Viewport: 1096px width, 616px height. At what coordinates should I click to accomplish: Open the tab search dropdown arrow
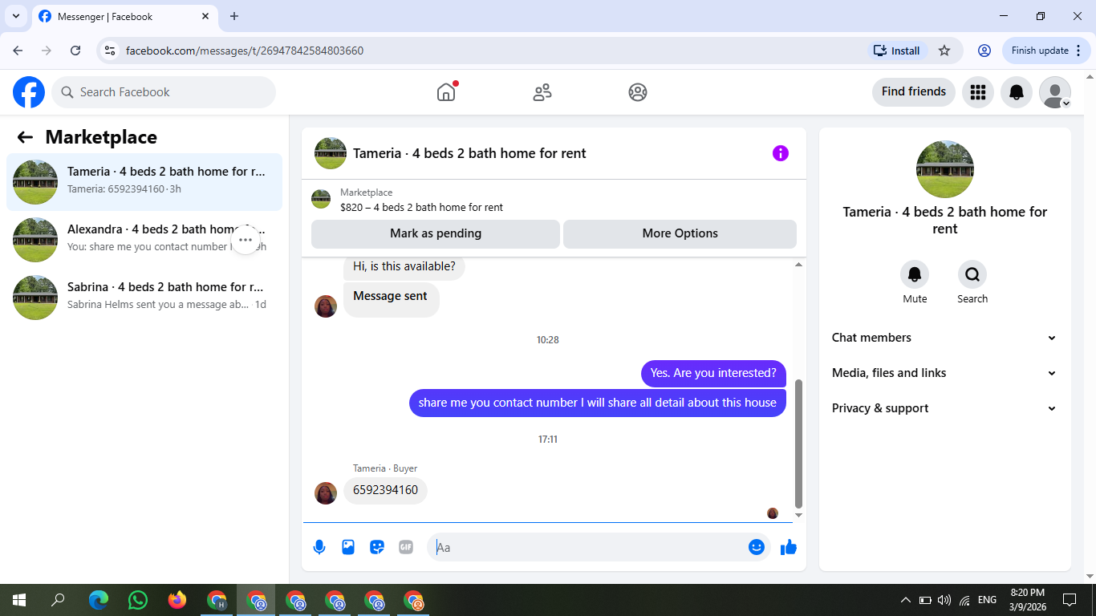[15, 16]
